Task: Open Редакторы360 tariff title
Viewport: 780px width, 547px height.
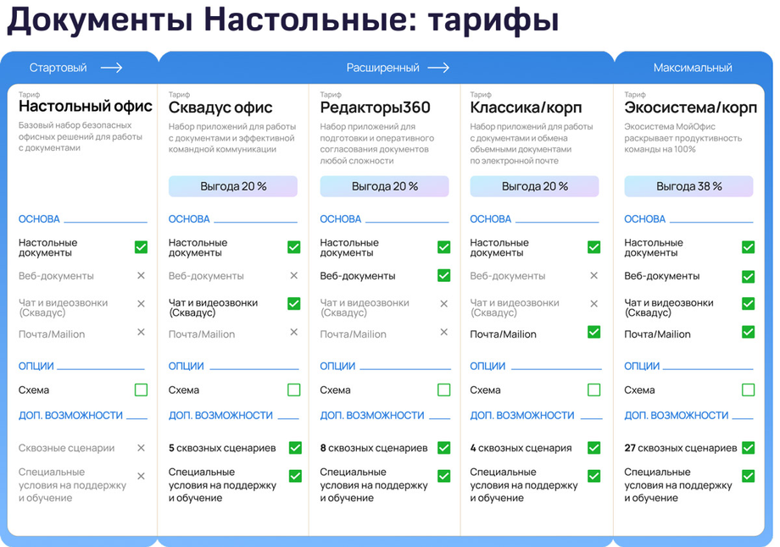Action: click(x=375, y=108)
